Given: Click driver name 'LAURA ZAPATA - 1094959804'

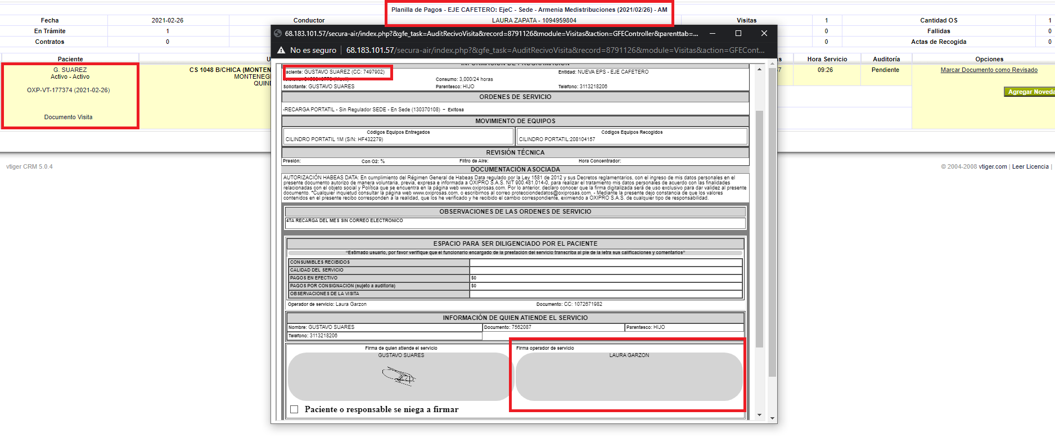Looking at the screenshot, I should pos(534,20).
